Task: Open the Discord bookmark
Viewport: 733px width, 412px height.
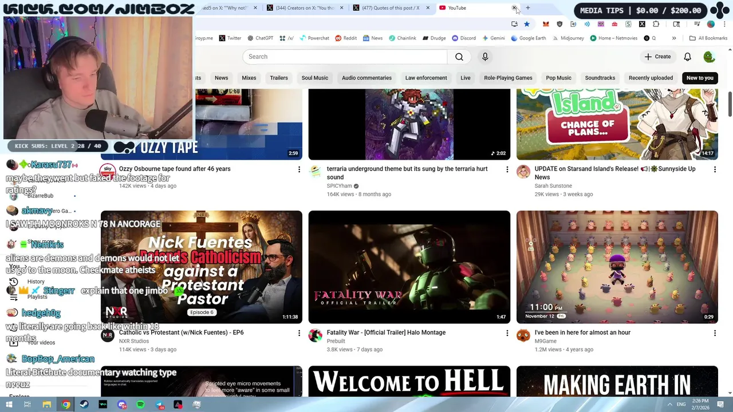Action: pyautogui.click(x=464, y=38)
